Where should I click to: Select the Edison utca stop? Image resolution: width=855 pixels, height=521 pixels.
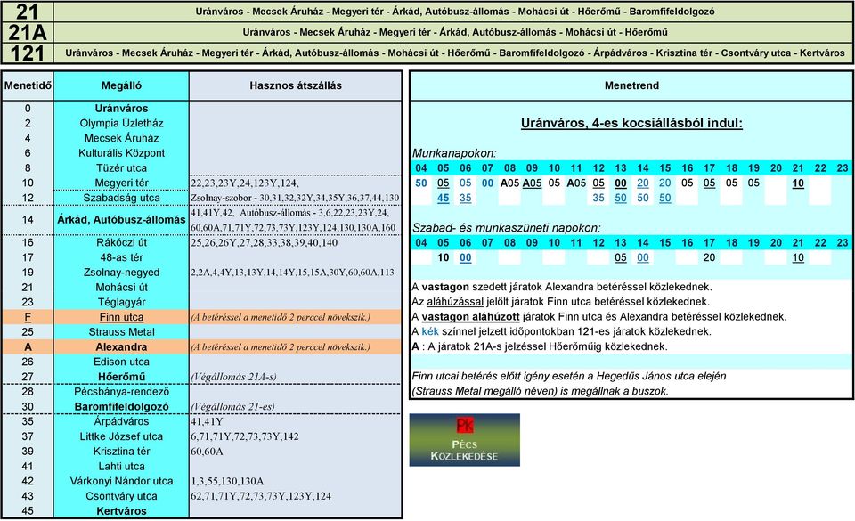121,362
